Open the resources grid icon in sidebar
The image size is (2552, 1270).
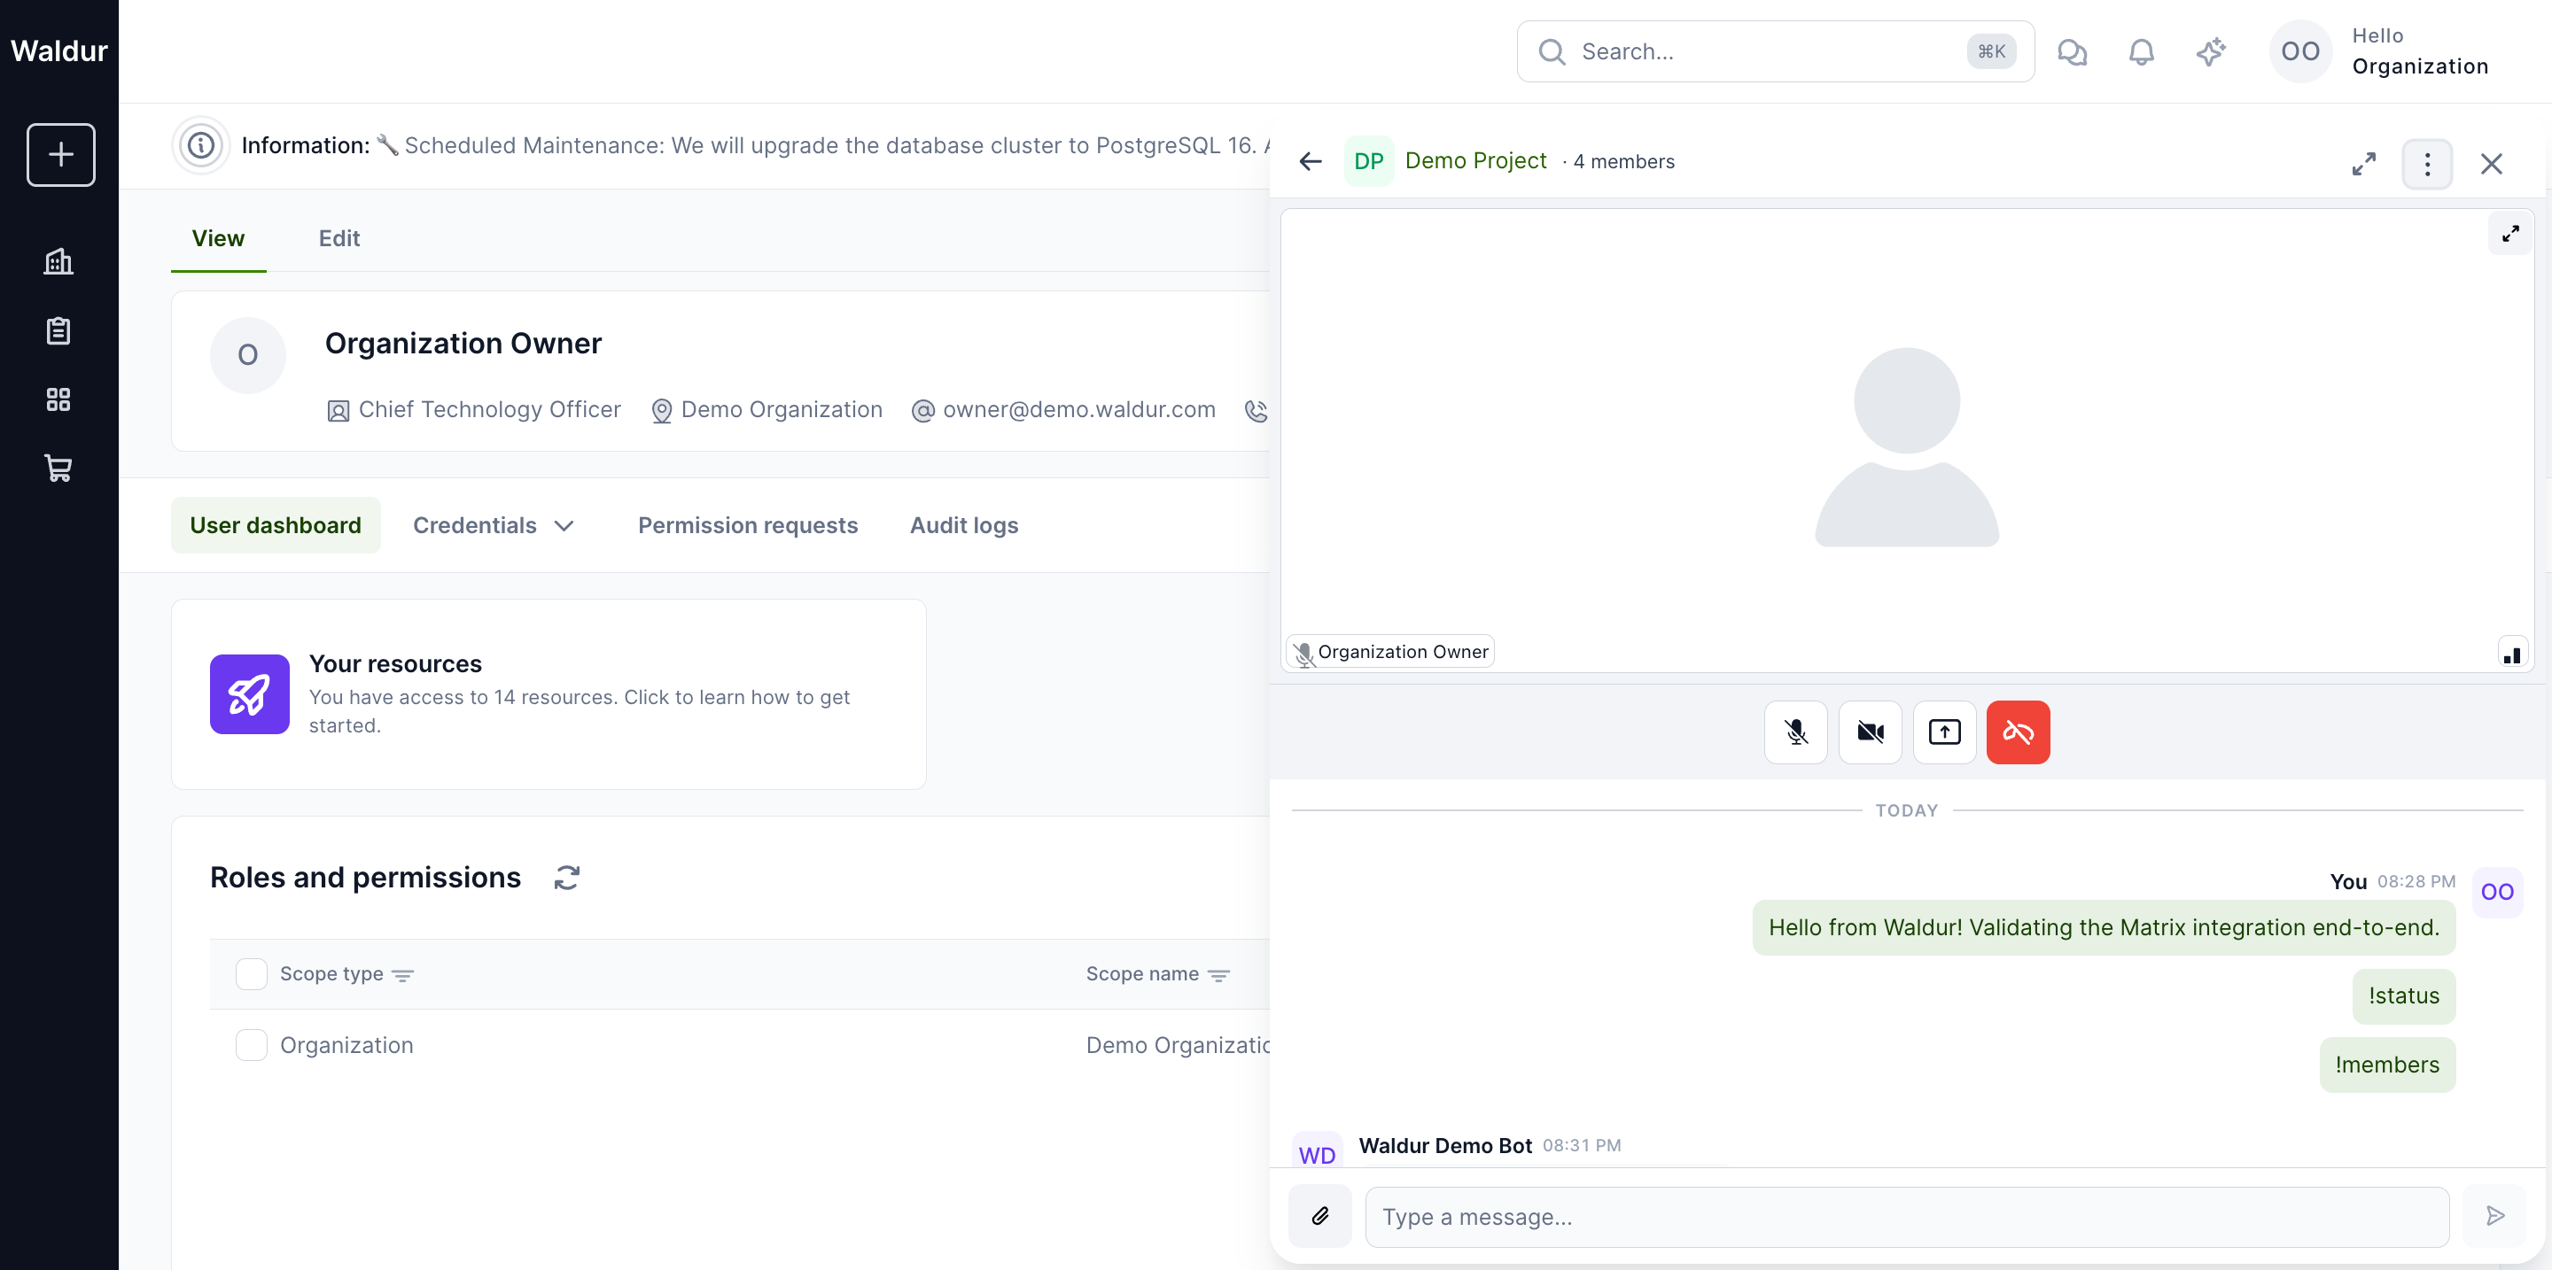(58, 399)
